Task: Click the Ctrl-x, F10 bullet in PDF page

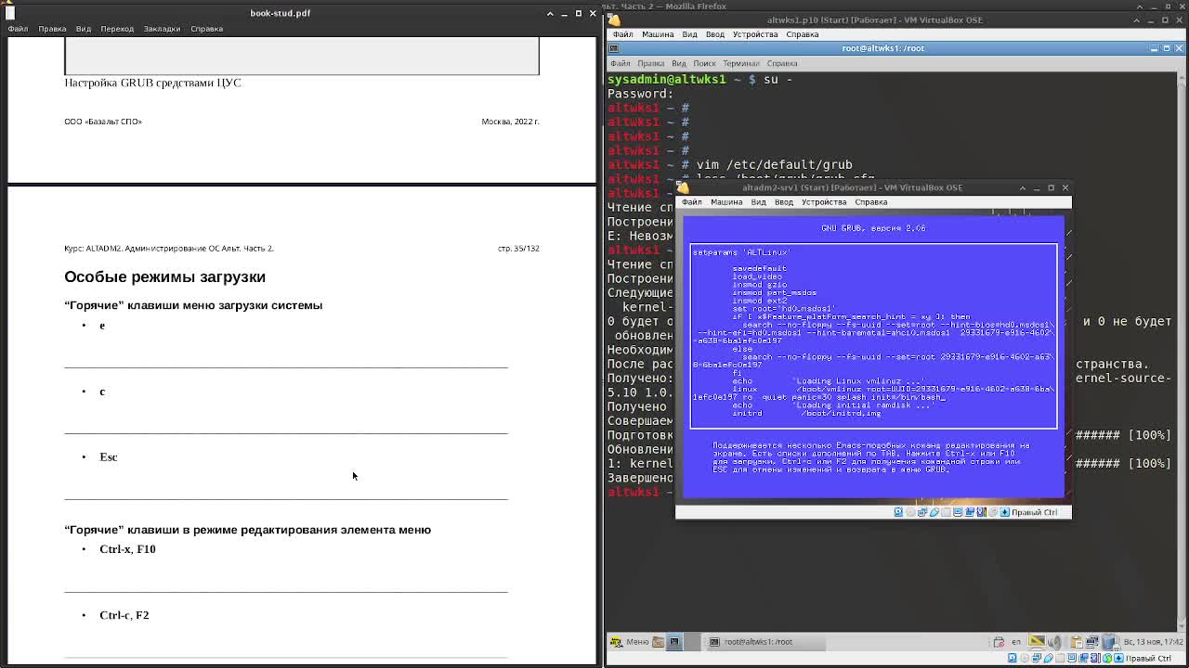Action: pos(127,549)
